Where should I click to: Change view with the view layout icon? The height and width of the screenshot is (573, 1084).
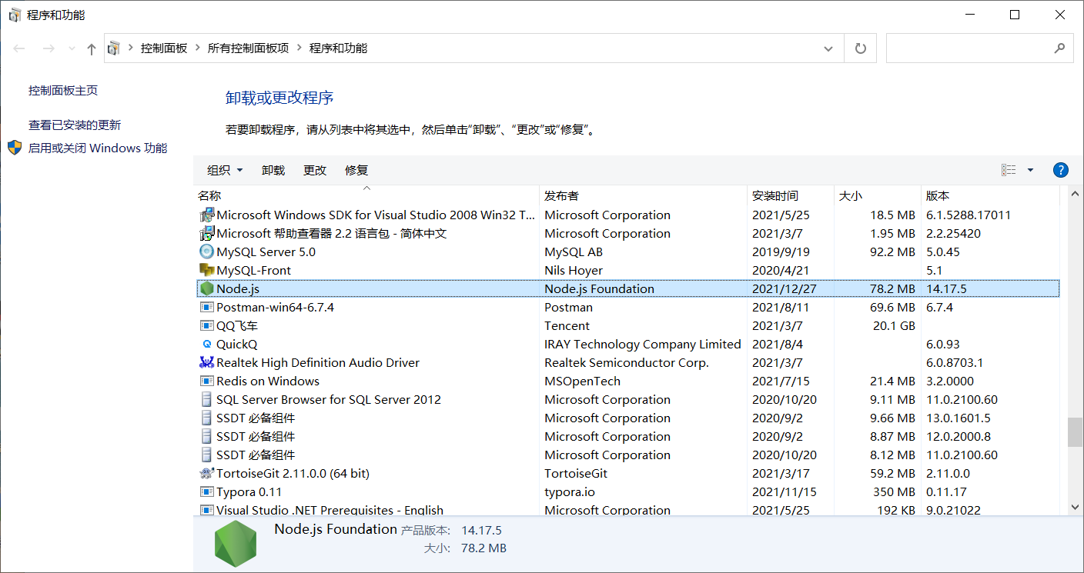(1009, 170)
